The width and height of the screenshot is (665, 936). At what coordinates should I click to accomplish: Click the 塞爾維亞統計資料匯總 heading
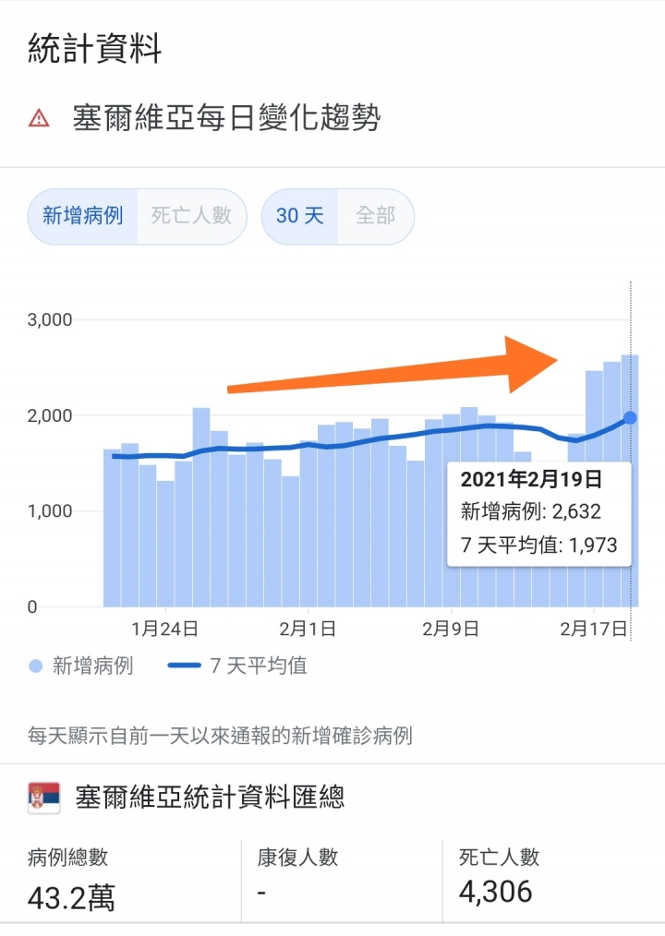[210, 798]
